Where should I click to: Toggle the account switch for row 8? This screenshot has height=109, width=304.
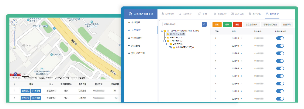click(280, 91)
